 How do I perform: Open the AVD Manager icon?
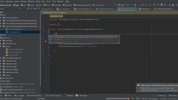(x=169, y=5)
